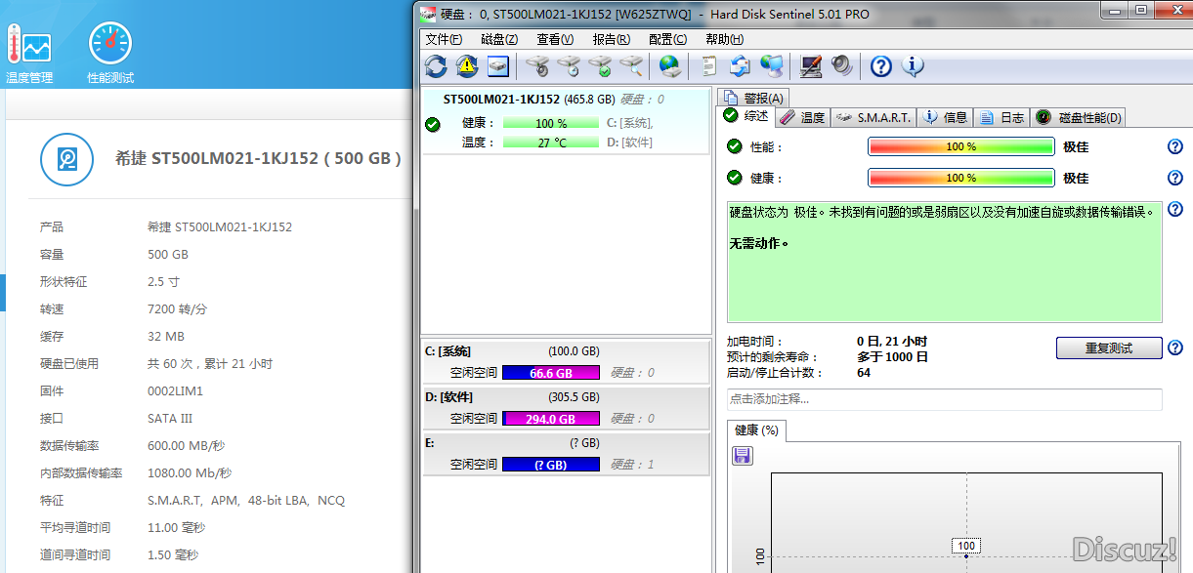1193x573 pixels.
Task: Switch to the 磁盘性能(D) tab
Action: pos(1080,117)
